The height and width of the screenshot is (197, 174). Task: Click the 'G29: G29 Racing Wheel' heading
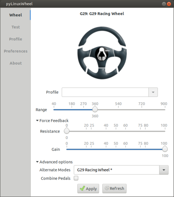(x=102, y=14)
